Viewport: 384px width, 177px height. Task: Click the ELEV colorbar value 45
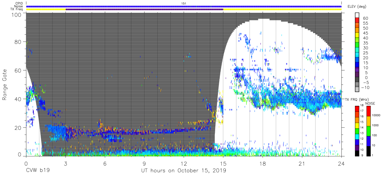[x=365, y=33]
